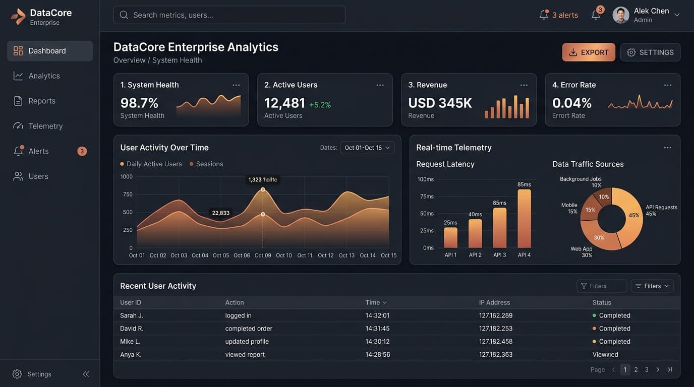
Task: Open Reports from the sidebar
Action: [x=50, y=101]
